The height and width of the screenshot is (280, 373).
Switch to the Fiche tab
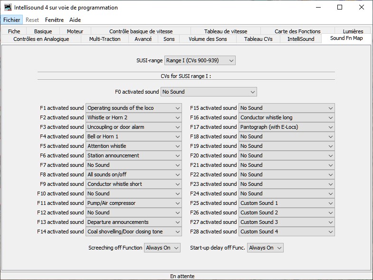pyautogui.click(x=14, y=31)
